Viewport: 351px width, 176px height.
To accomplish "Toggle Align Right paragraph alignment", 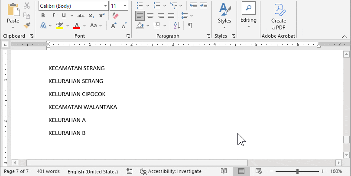I will (x=161, y=16).
